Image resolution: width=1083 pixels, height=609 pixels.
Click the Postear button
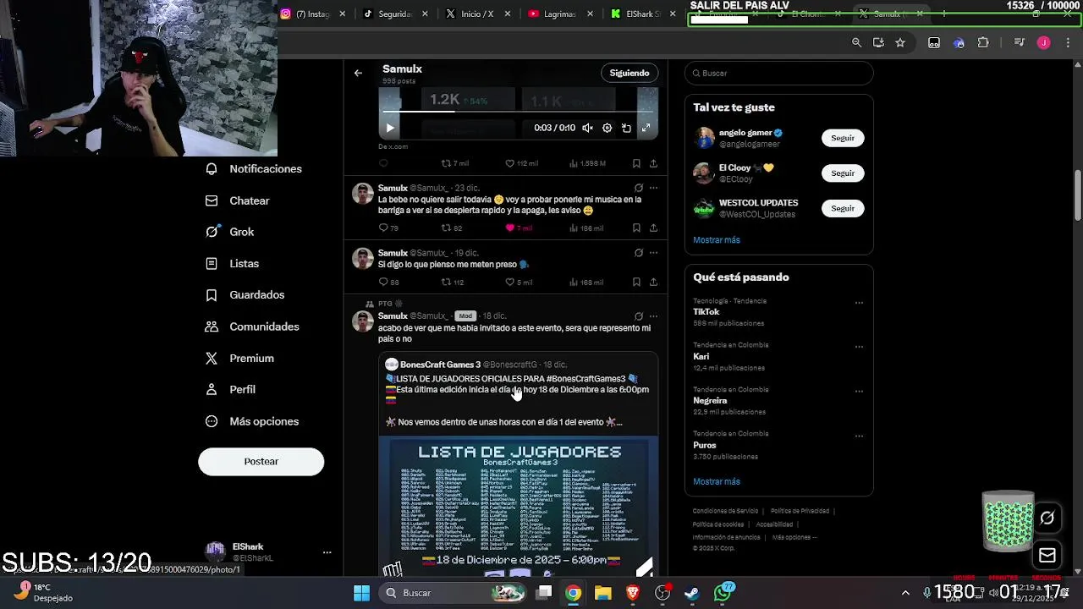(x=261, y=462)
